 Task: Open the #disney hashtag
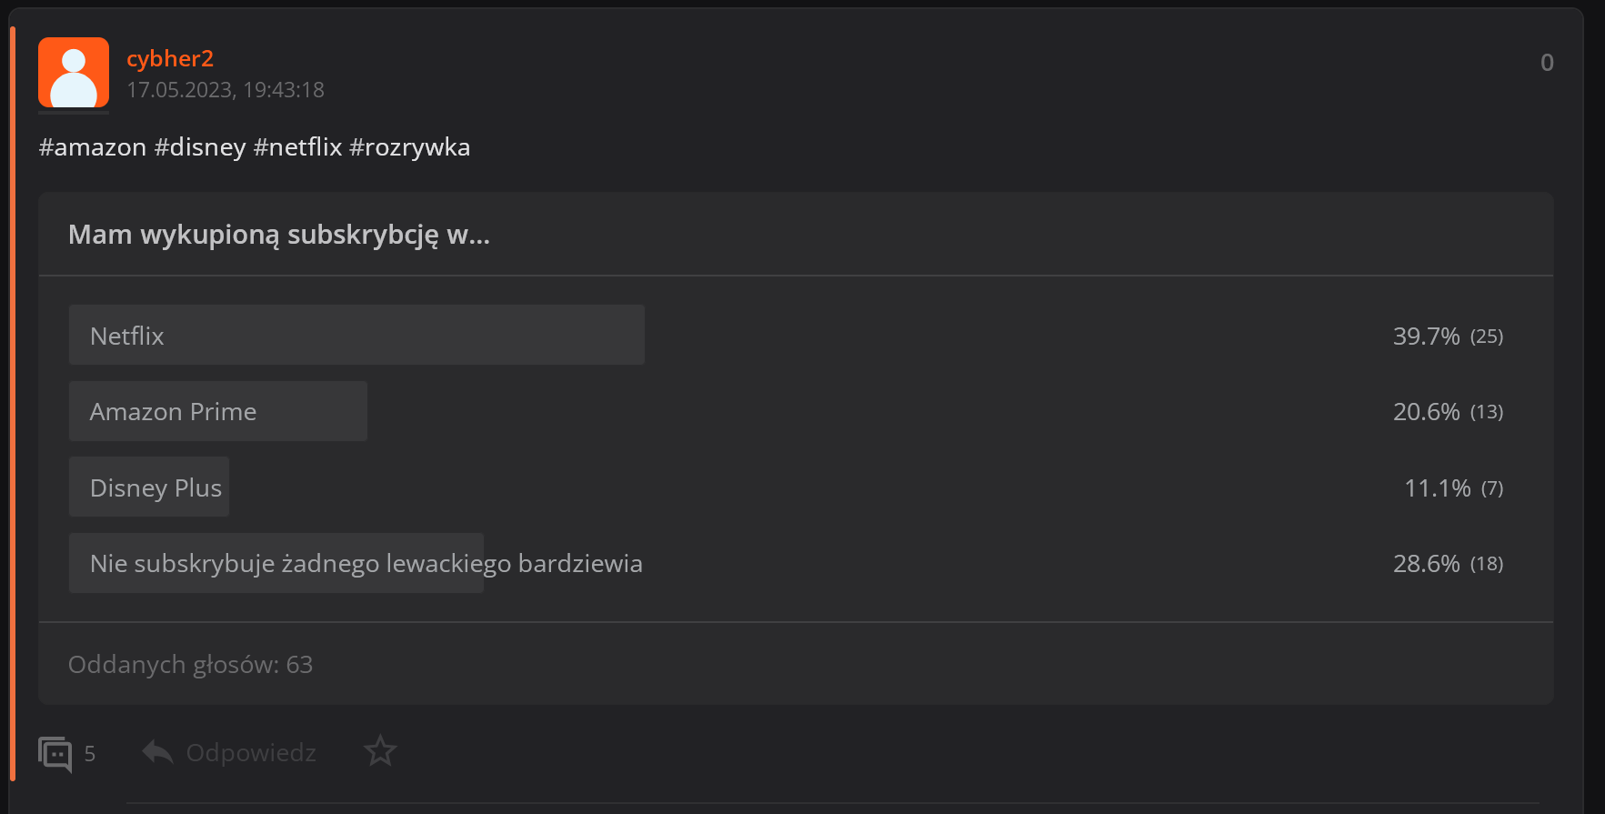click(x=200, y=147)
